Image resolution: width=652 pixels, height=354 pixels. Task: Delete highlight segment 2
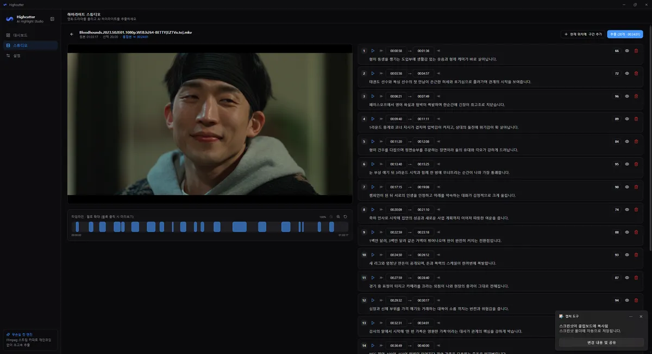636,74
